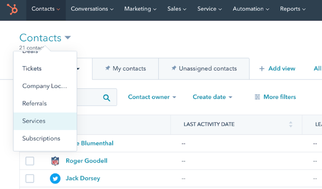
Task: Click the pin icon on Unassigned contacts tab
Action: click(173, 69)
